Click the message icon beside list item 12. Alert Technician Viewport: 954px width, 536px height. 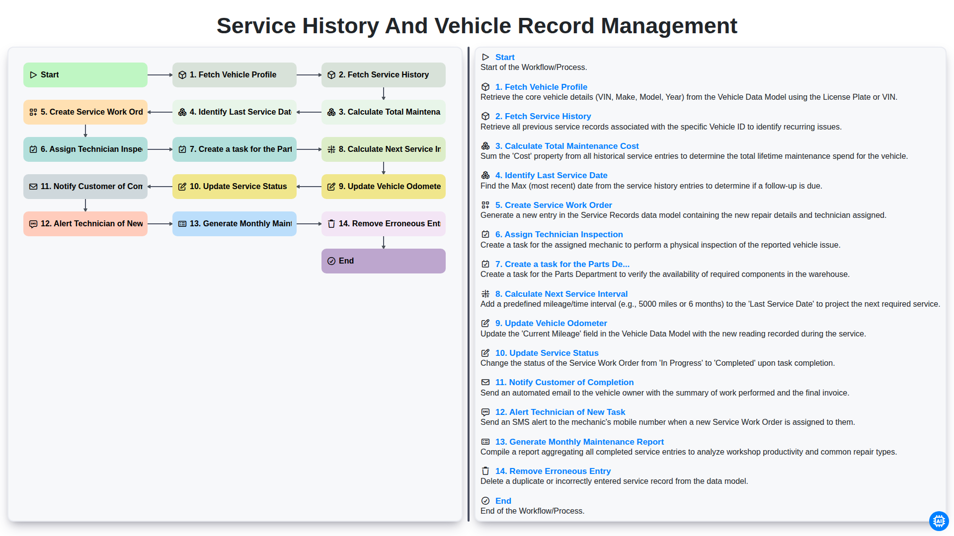coord(485,412)
